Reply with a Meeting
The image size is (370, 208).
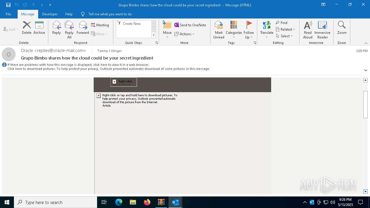[100, 25]
